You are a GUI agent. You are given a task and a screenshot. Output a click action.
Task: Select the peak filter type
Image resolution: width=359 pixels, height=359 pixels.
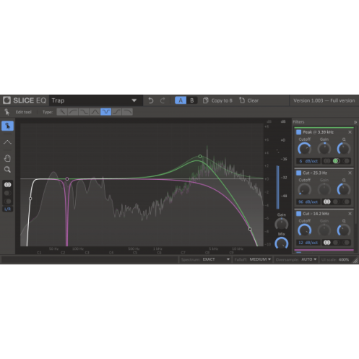click(x=95, y=112)
